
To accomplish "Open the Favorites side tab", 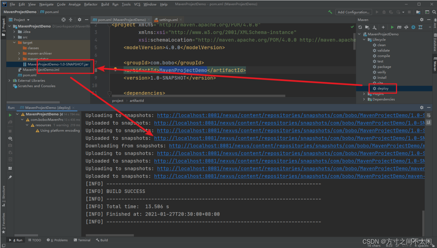I will [x=3, y=223].
